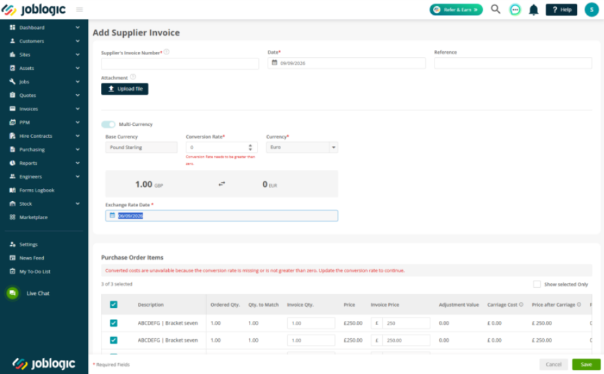Click the Customers sidebar icon
The width and height of the screenshot is (604, 374).
coord(12,41)
